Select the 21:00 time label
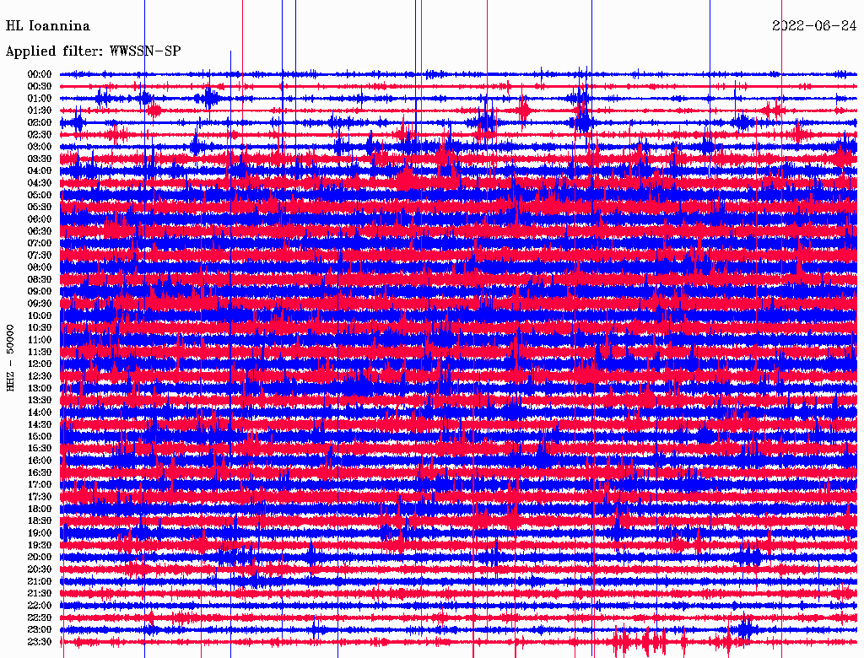864x658 pixels. click(39, 582)
